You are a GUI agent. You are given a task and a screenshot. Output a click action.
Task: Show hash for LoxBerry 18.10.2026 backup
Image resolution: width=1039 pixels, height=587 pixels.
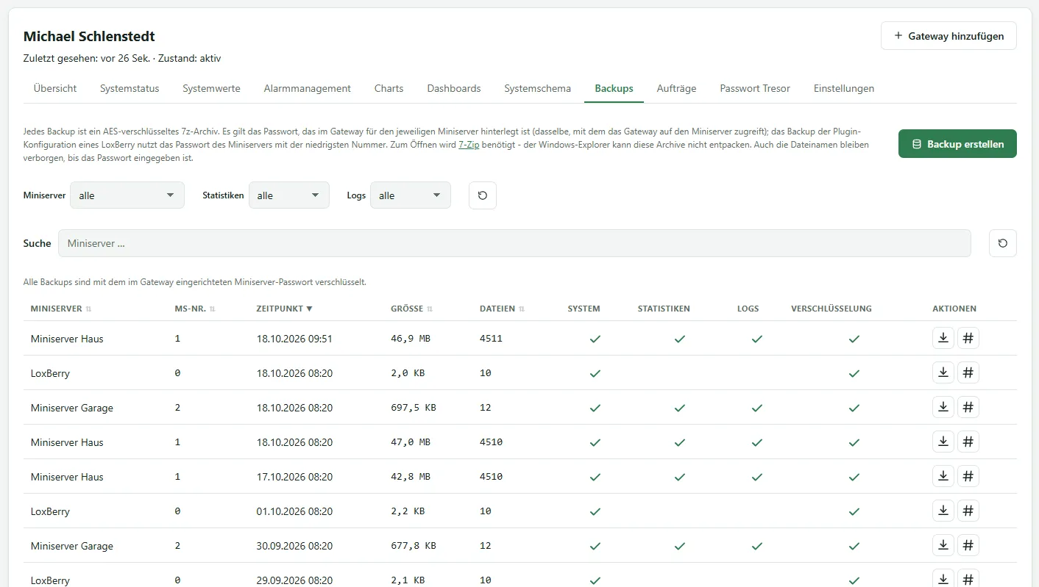[968, 372]
